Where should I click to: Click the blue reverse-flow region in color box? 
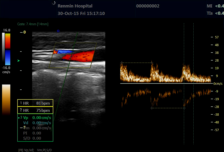click(x=64, y=52)
